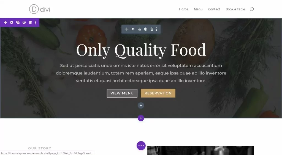Delete row with gray trash icon
The image size is (282, 155).
[152, 29]
